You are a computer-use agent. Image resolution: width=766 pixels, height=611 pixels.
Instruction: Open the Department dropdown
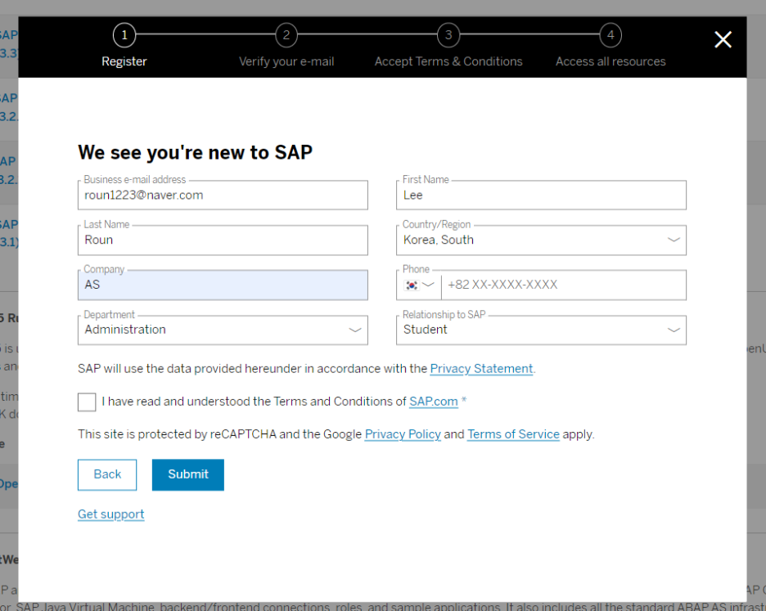(223, 330)
